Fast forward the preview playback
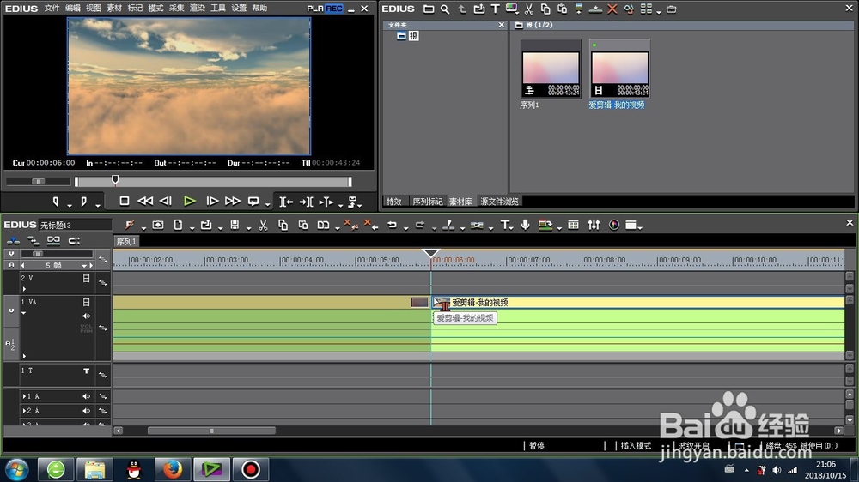859x482 pixels. point(232,202)
